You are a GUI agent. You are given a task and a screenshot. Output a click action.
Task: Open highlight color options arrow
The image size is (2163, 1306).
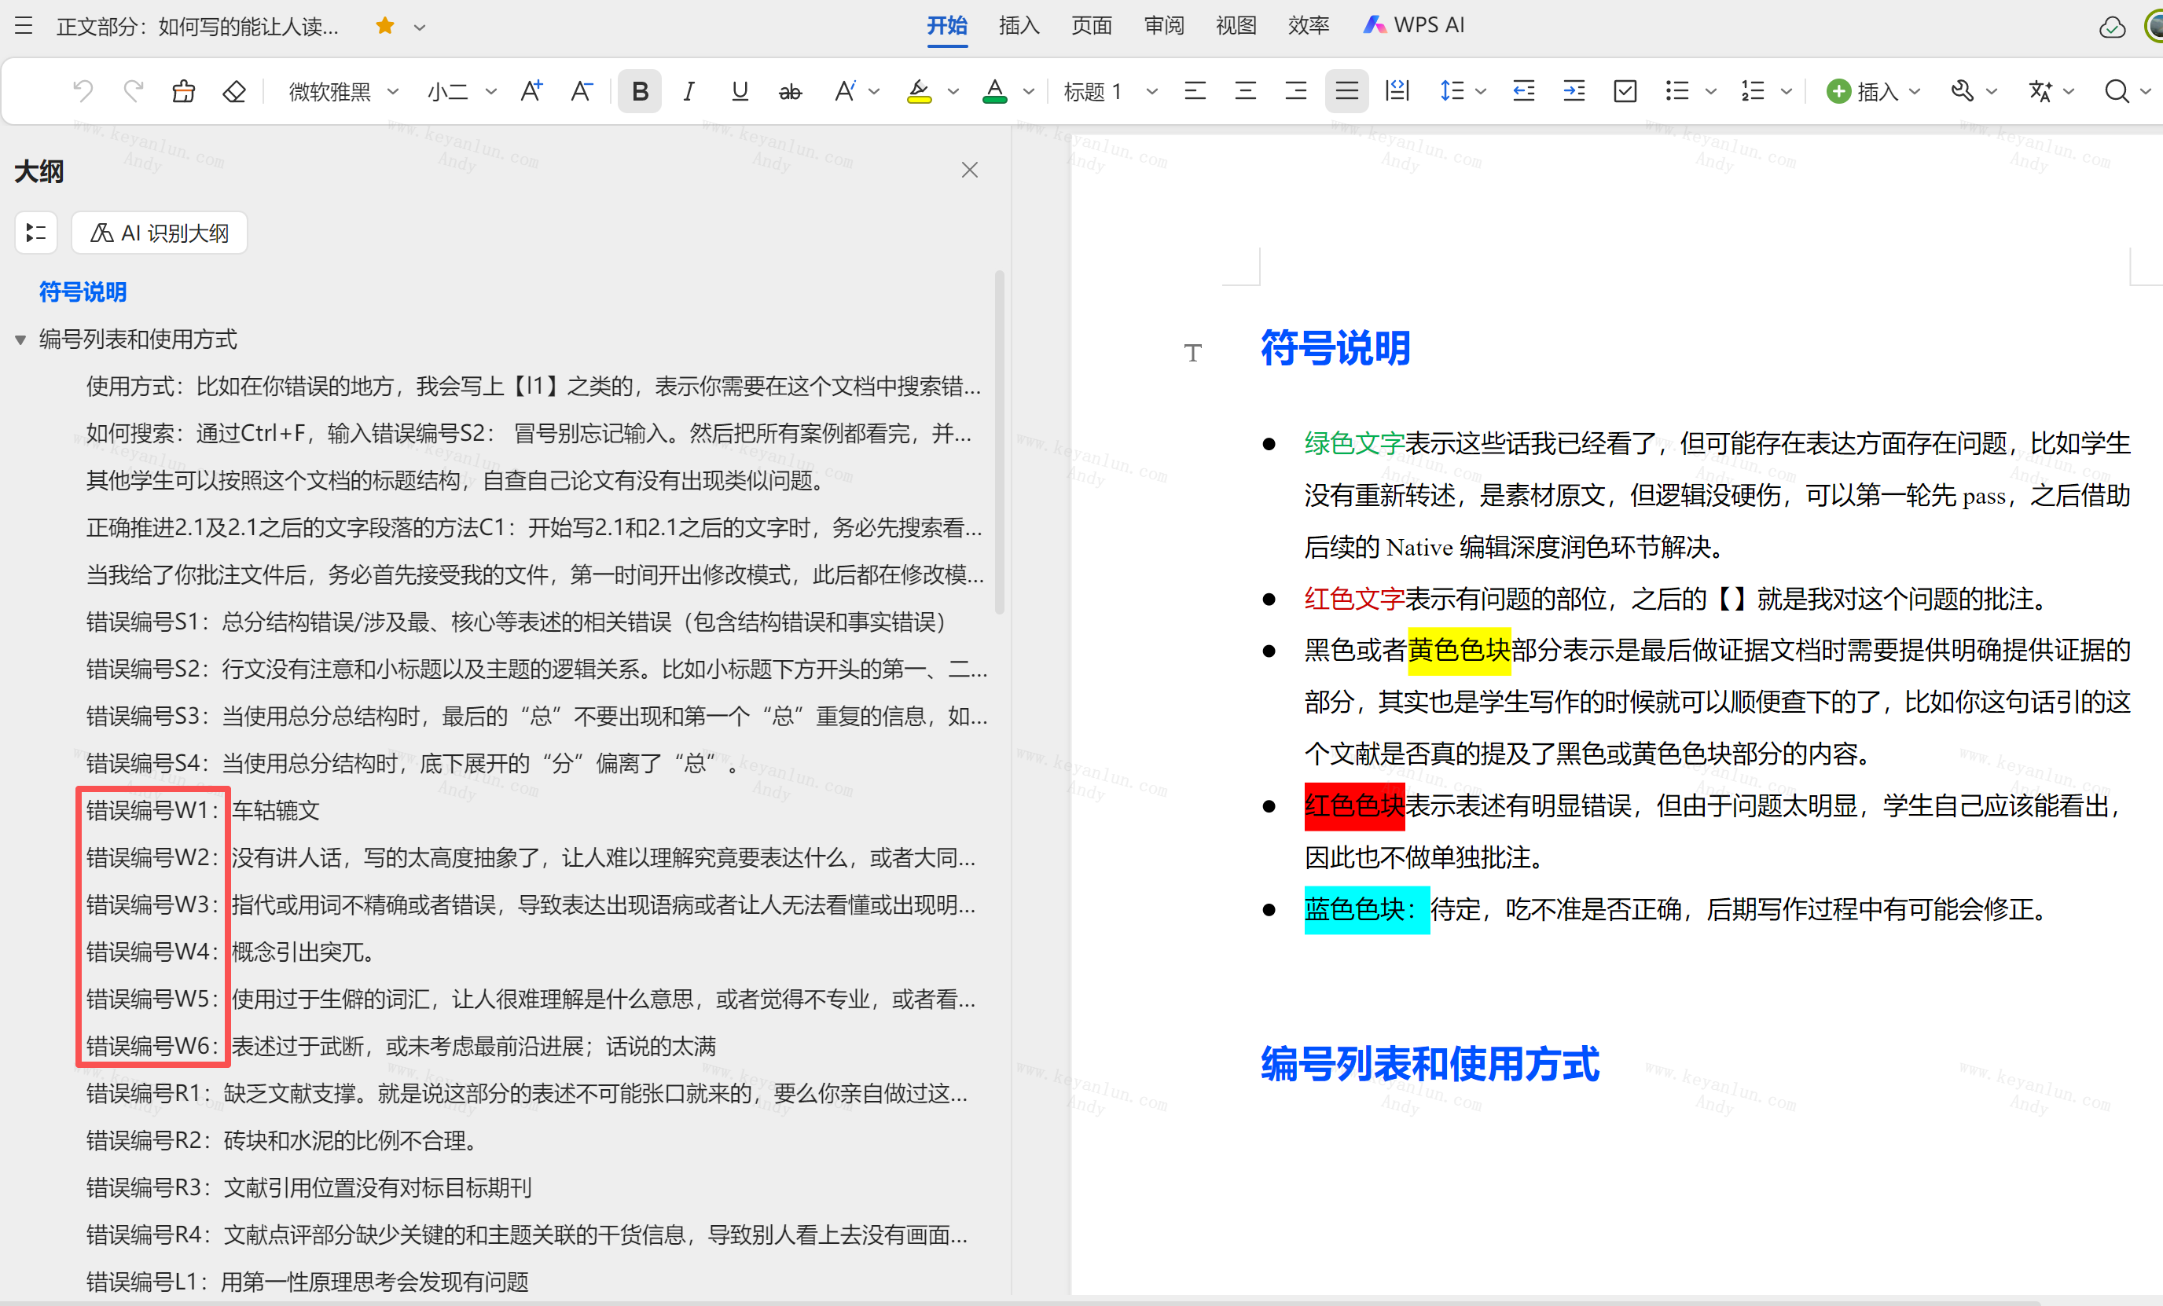[x=953, y=91]
